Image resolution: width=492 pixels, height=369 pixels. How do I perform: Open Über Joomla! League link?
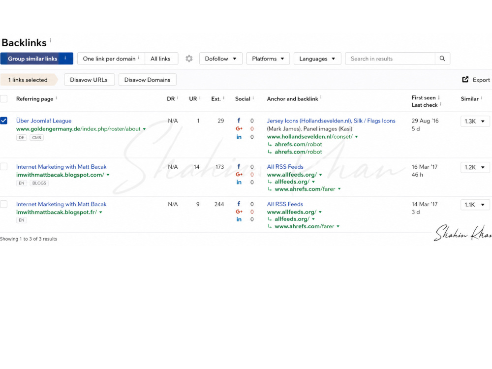tap(44, 121)
